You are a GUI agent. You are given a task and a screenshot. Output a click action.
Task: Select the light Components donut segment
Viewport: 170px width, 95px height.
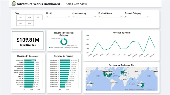pos(62,39)
